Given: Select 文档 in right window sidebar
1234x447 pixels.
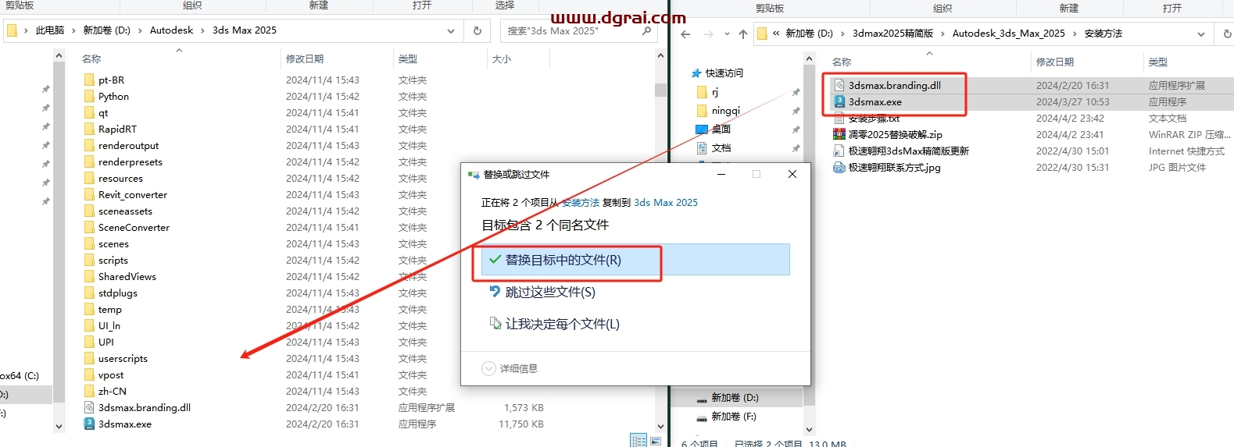Looking at the screenshot, I should (x=721, y=147).
